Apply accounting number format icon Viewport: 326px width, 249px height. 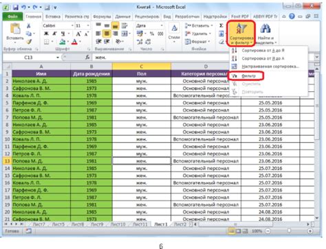140,34
